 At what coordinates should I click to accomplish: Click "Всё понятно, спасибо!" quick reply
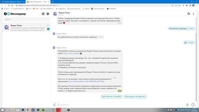112,96
